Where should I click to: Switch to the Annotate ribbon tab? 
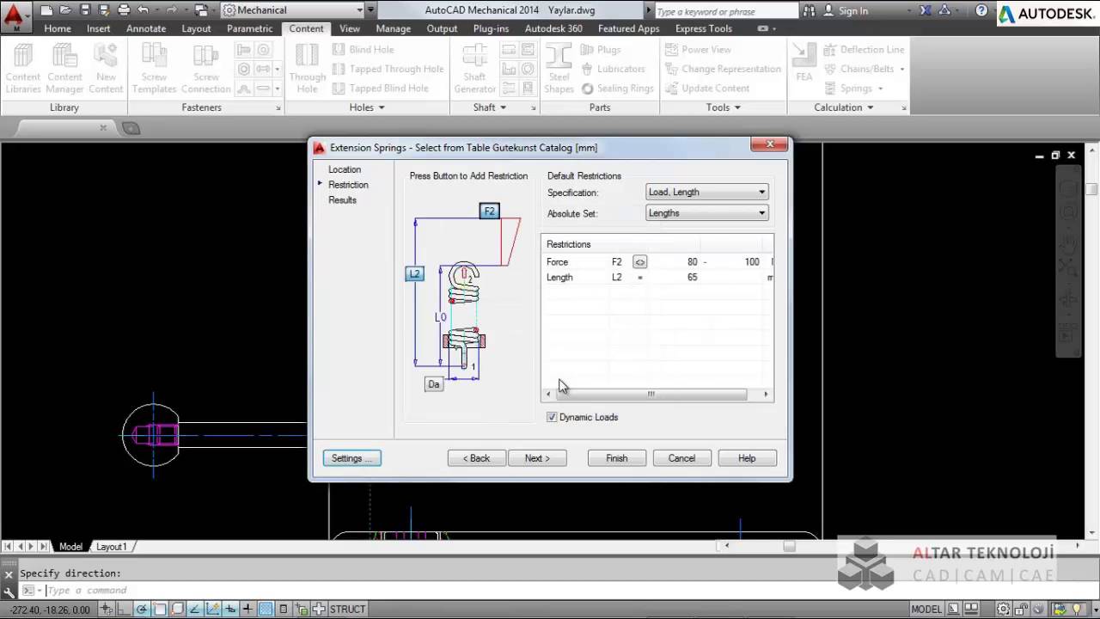[146, 28]
